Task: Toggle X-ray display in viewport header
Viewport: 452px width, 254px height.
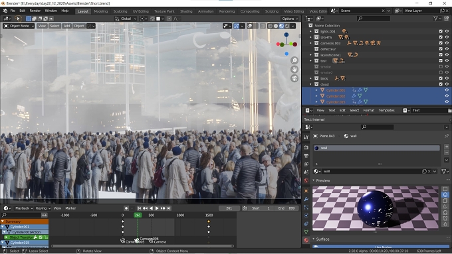Action: pyautogui.click(x=263, y=26)
